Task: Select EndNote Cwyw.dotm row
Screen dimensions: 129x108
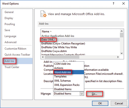Action: 80,51
